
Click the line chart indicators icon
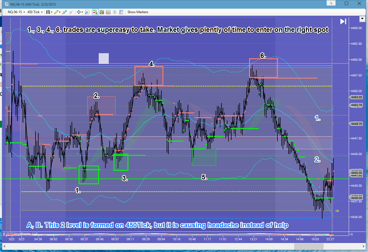coord(108,12)
